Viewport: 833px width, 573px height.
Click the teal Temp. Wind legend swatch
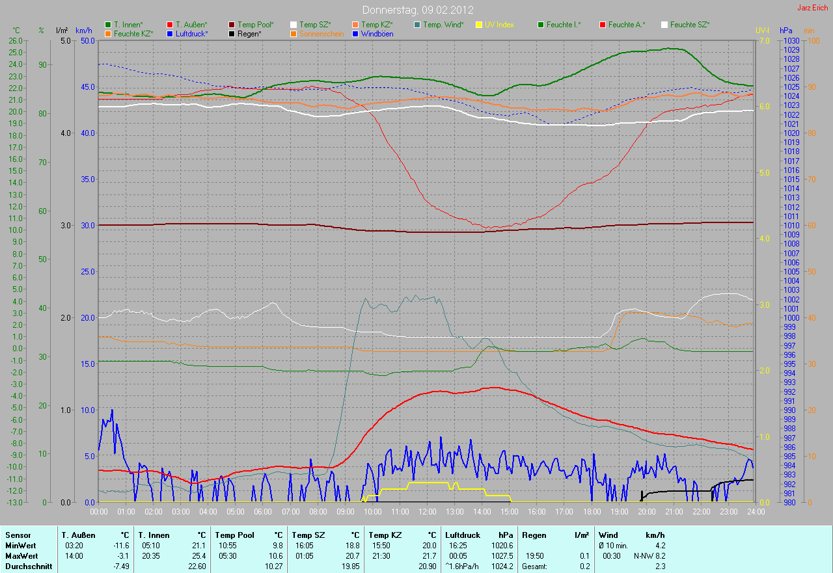[417, 25]
